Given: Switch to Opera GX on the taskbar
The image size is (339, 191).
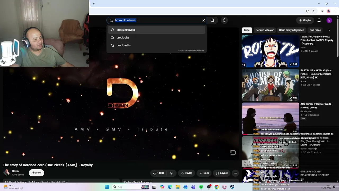Looking at the screenshot, I should coord(225,187).
